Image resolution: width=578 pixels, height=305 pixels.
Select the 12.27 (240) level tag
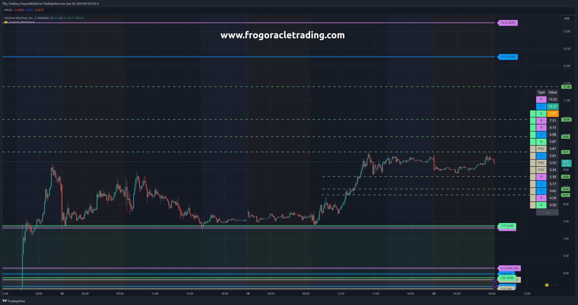click(508, 57)
